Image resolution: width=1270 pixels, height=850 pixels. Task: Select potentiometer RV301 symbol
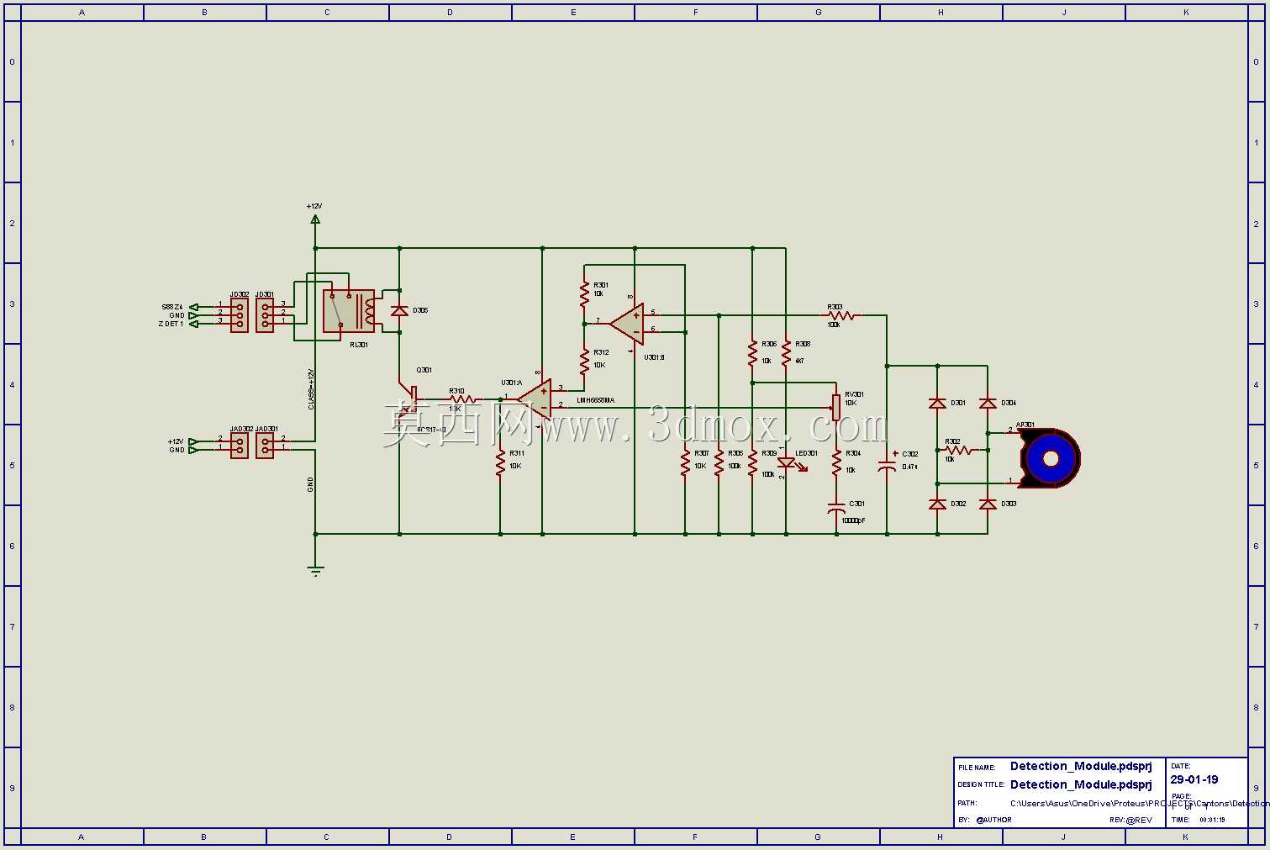(835, 408)
